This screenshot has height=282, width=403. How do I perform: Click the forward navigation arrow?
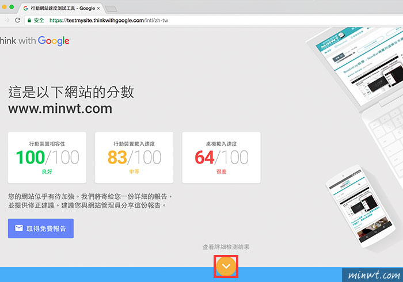7,20
